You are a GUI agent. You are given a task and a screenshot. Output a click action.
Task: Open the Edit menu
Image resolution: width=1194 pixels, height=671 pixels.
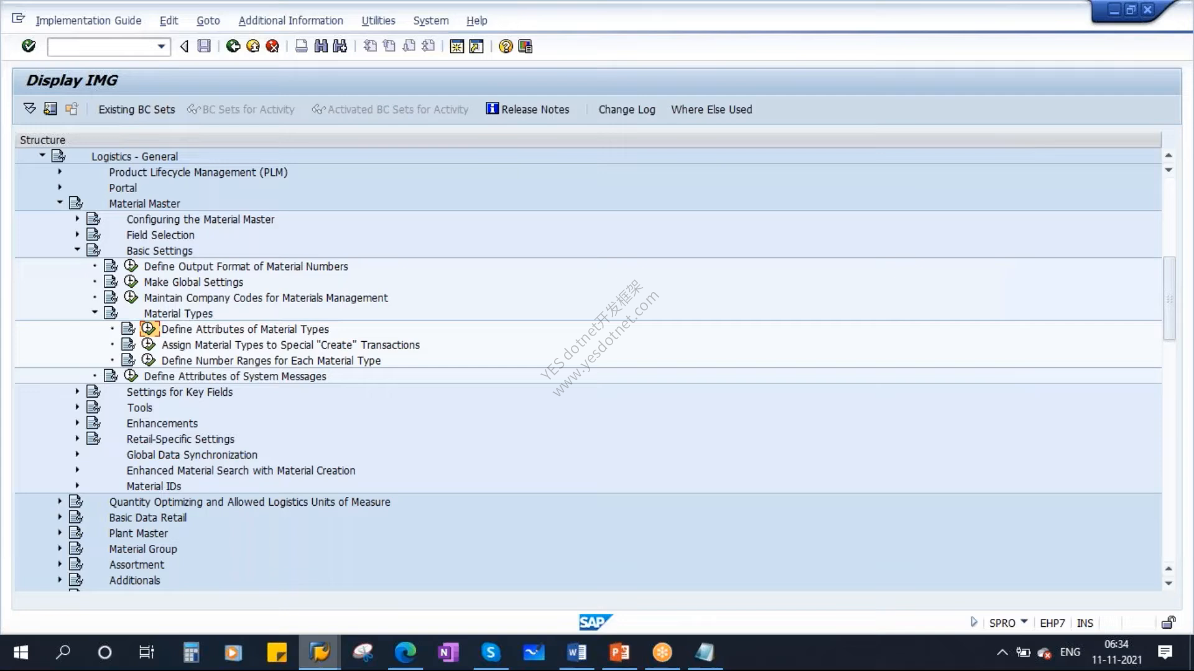(169, 21)
